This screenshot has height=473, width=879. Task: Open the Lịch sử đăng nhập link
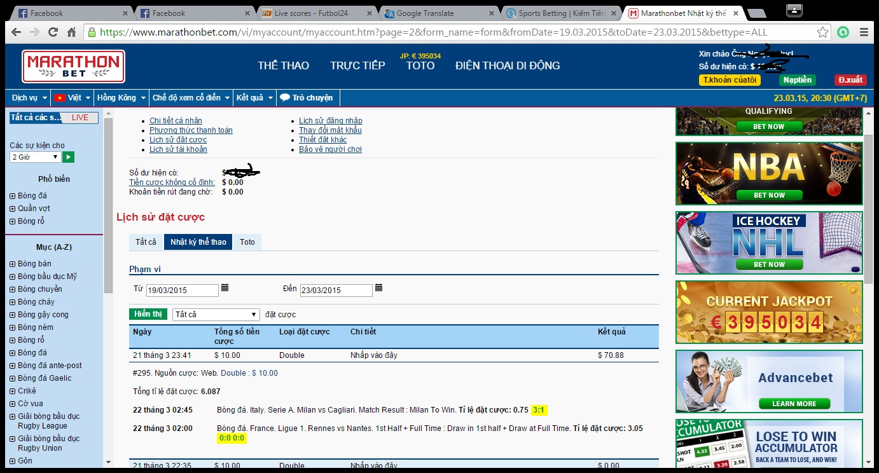(x=331, y=121)
